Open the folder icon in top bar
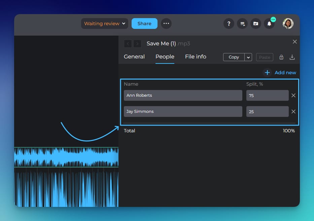314x221 pixels. (x=256, y=24)
